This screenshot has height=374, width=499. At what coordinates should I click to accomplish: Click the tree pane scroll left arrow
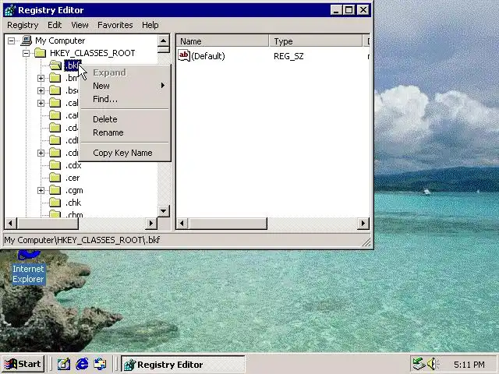[x=10, y=224]
